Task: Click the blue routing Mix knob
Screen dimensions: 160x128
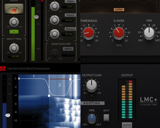Action: (x=92, y=118)
